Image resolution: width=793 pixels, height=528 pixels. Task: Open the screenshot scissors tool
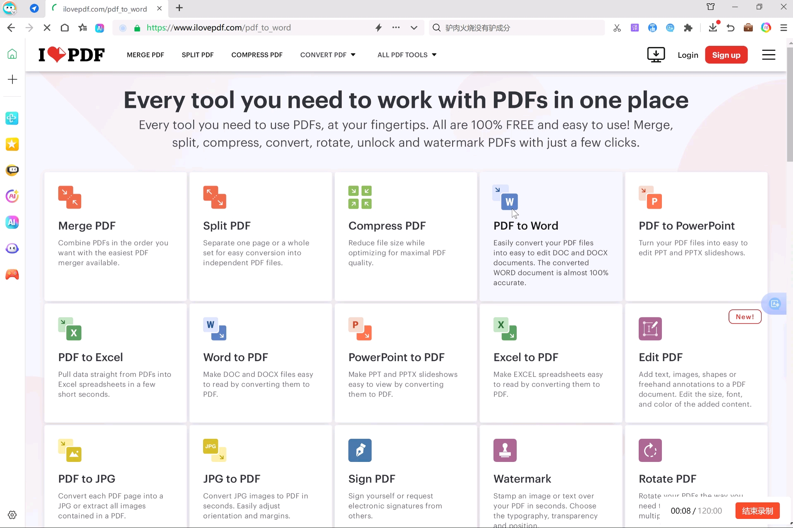pos(617,28)
